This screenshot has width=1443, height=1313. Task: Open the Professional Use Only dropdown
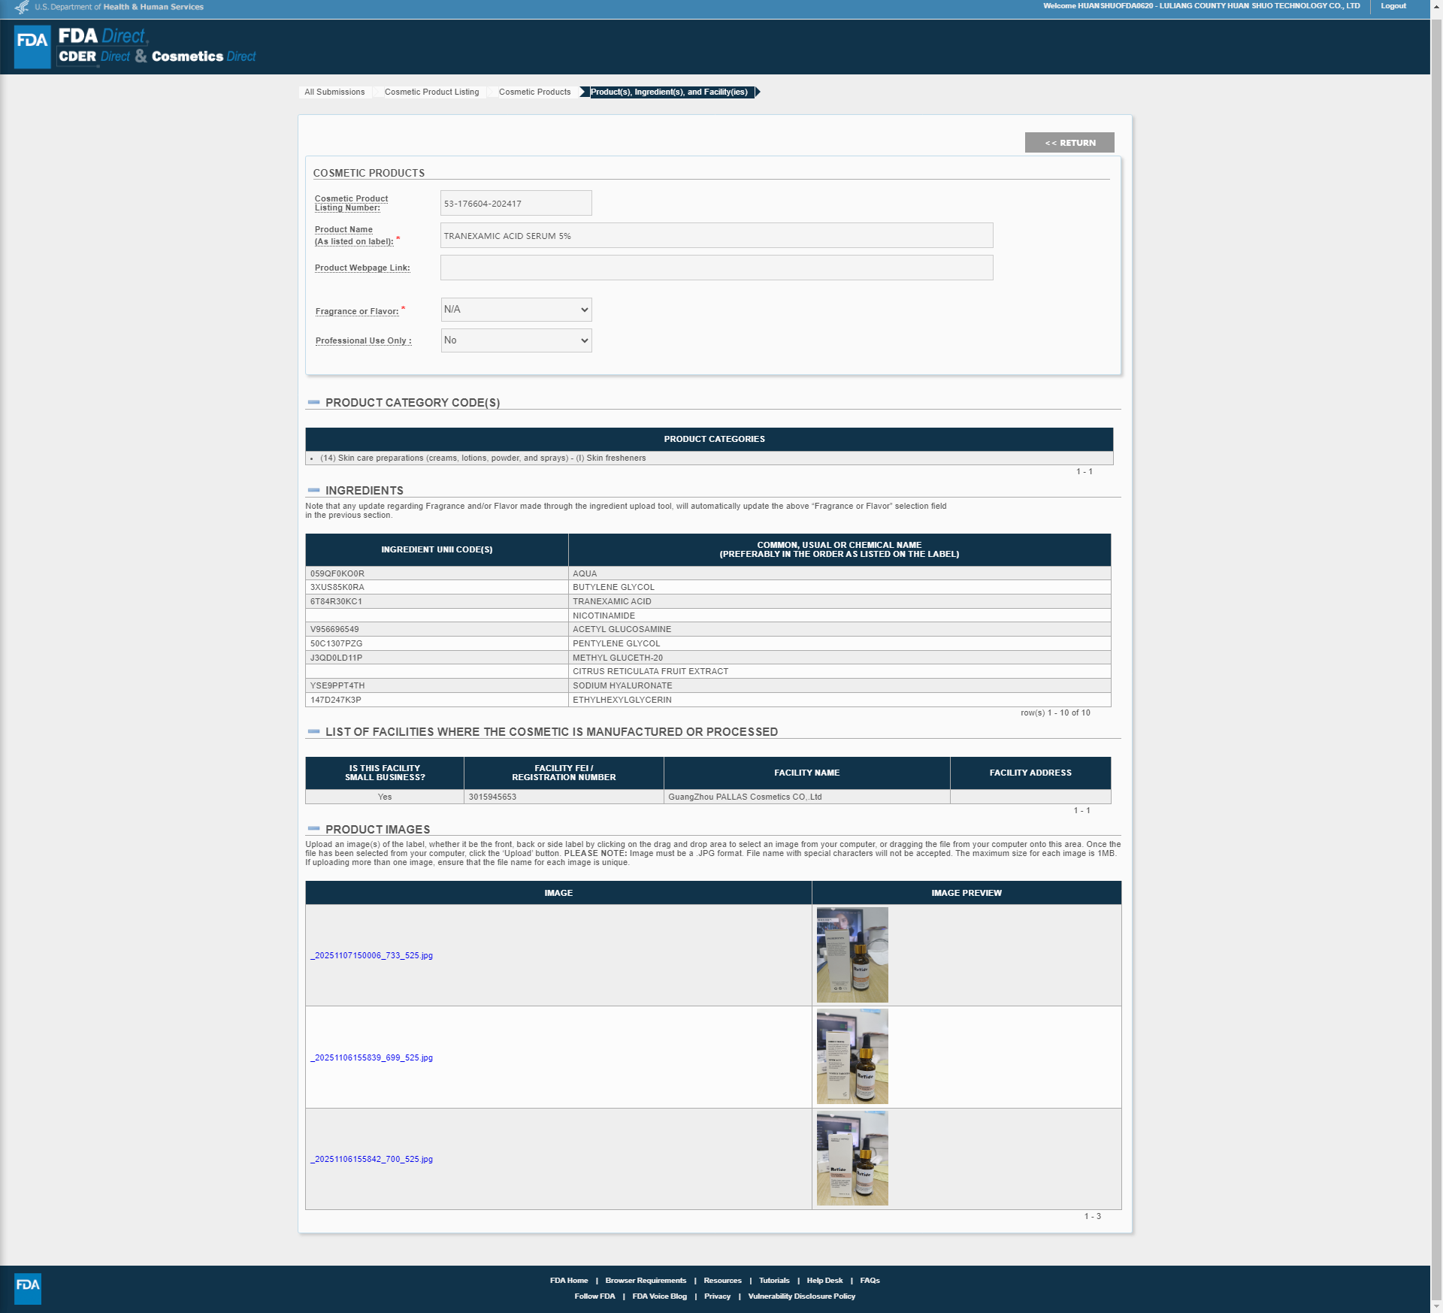coord(516,340)
